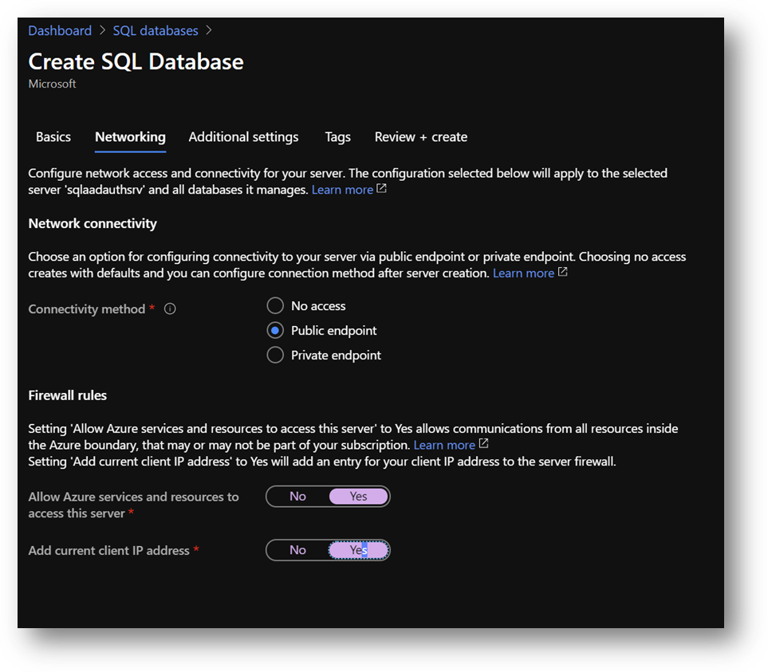Set Add current client IP to Yes

(359, 550)
